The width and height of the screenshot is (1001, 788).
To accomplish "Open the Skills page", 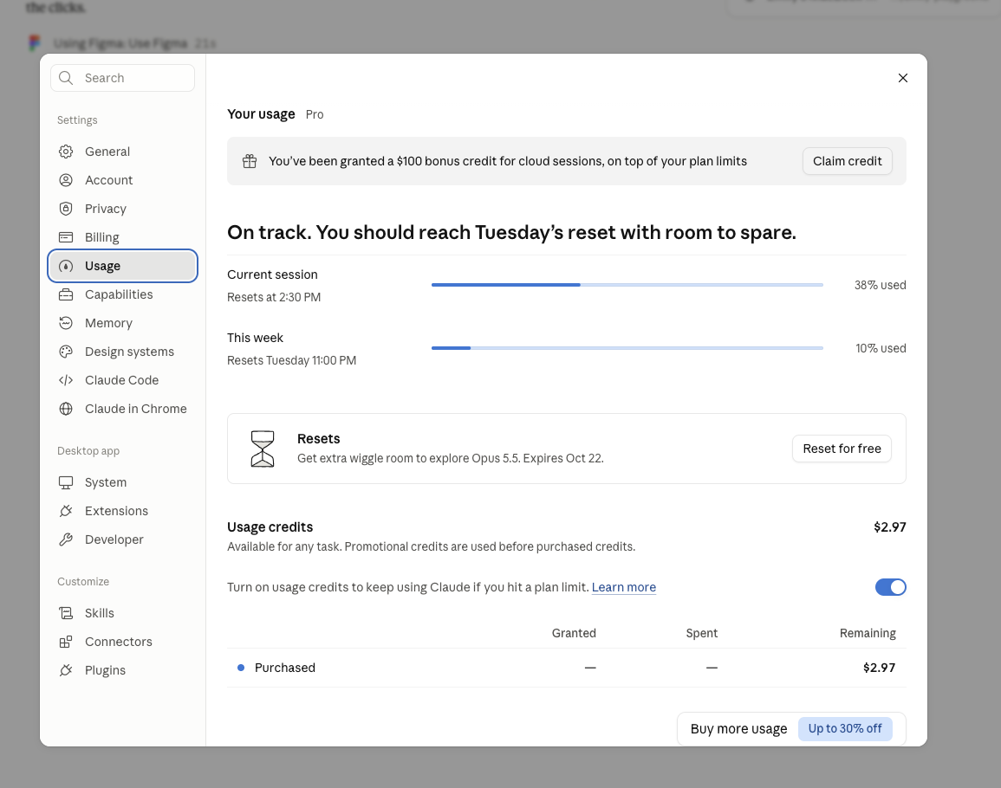I will point(122,613).
